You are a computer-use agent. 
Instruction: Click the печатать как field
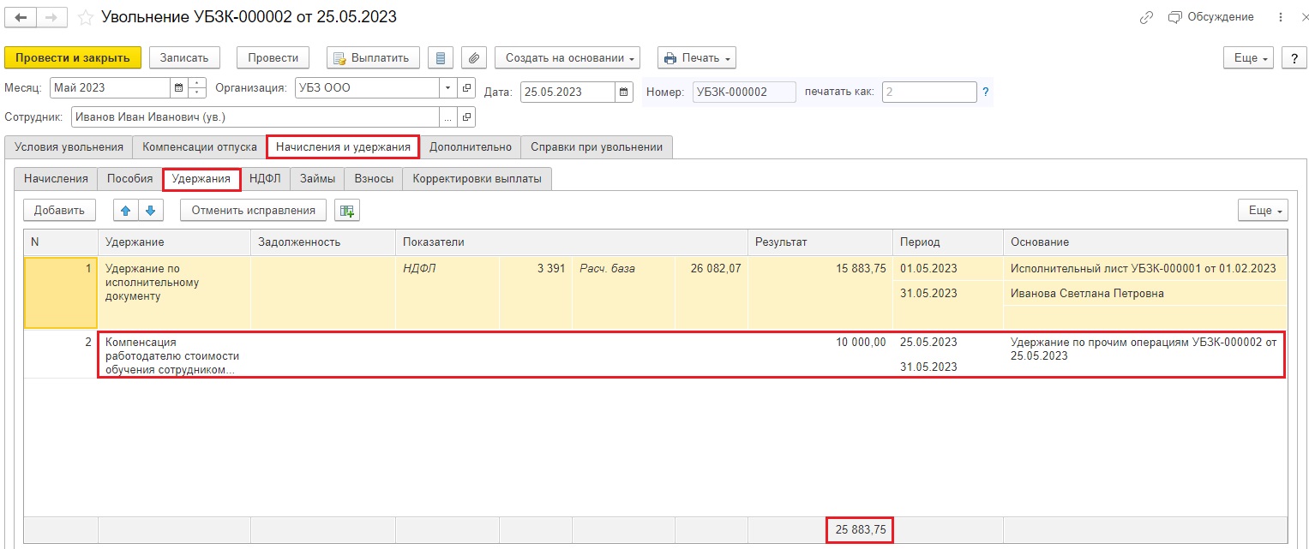(929, 92)
